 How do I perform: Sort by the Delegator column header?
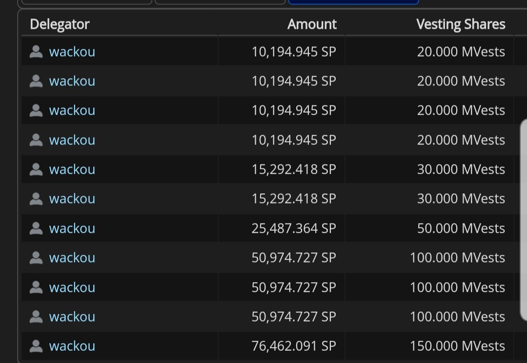click(60, 24)
